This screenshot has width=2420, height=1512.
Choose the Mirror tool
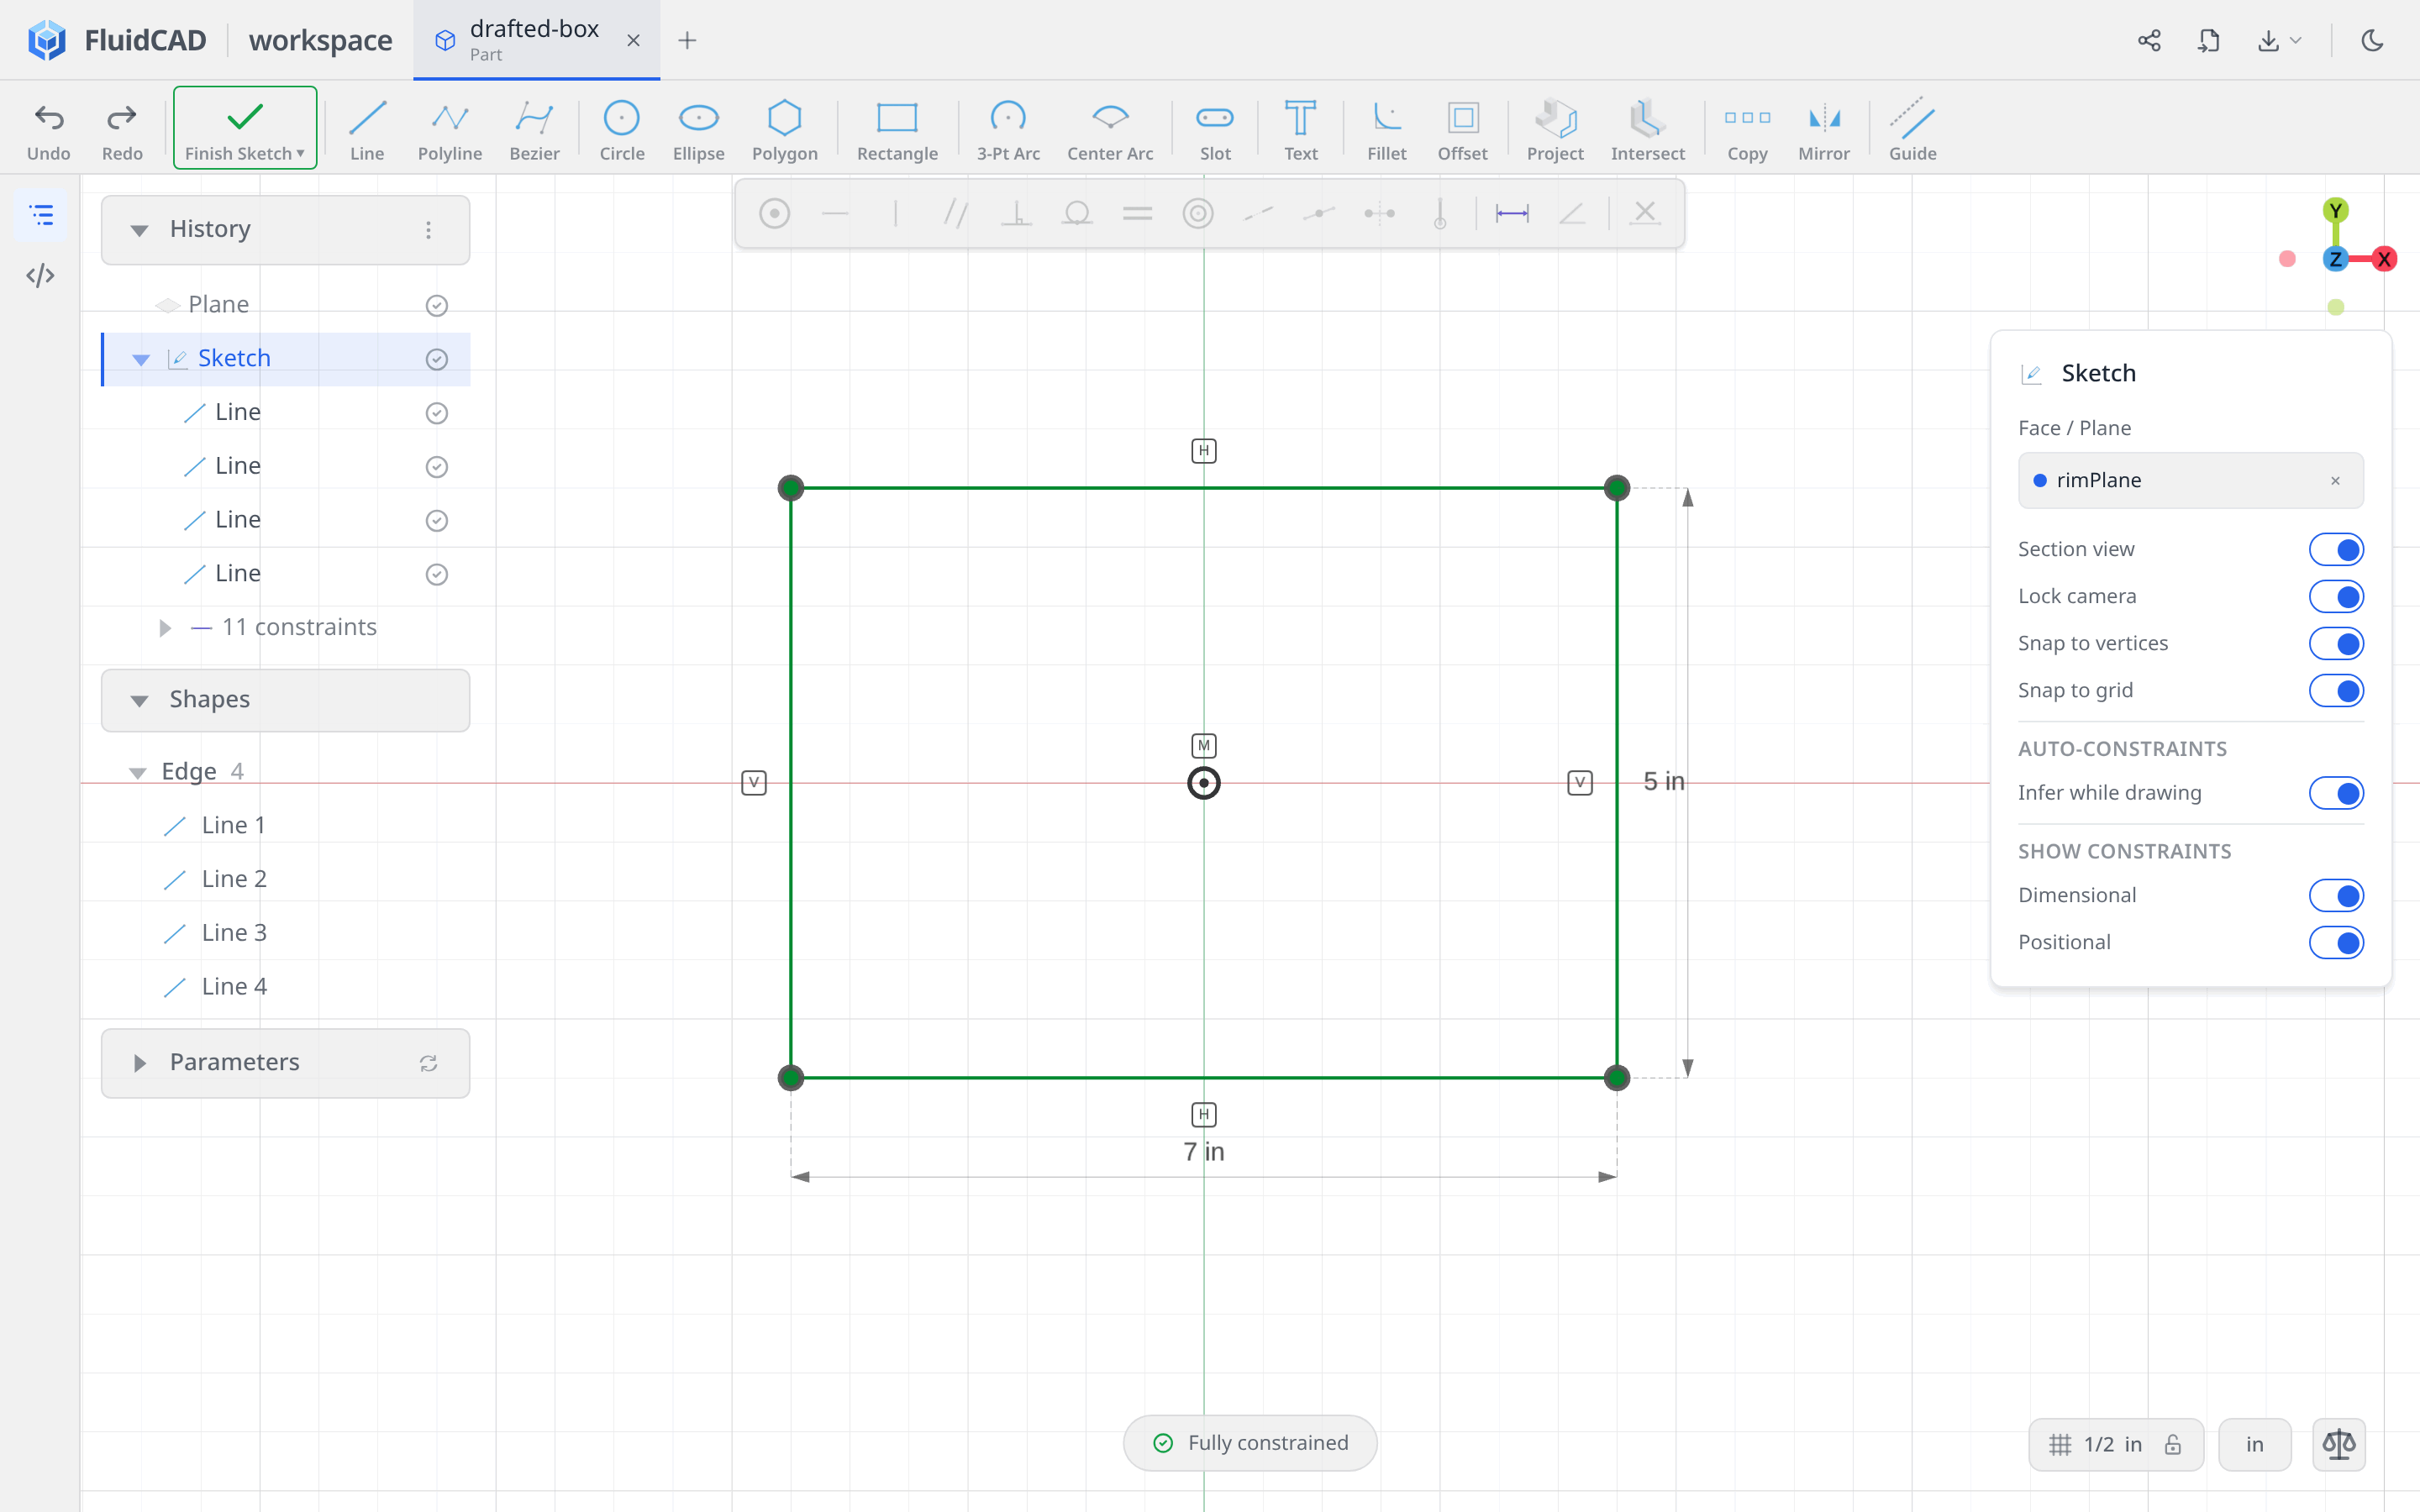click(1824, 129)
